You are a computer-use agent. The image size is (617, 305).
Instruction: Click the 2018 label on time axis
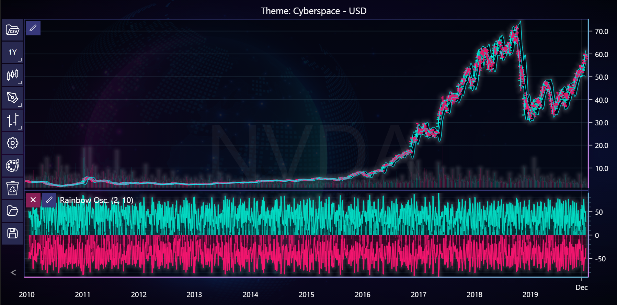pyautogui.click(x=475, y=295)
